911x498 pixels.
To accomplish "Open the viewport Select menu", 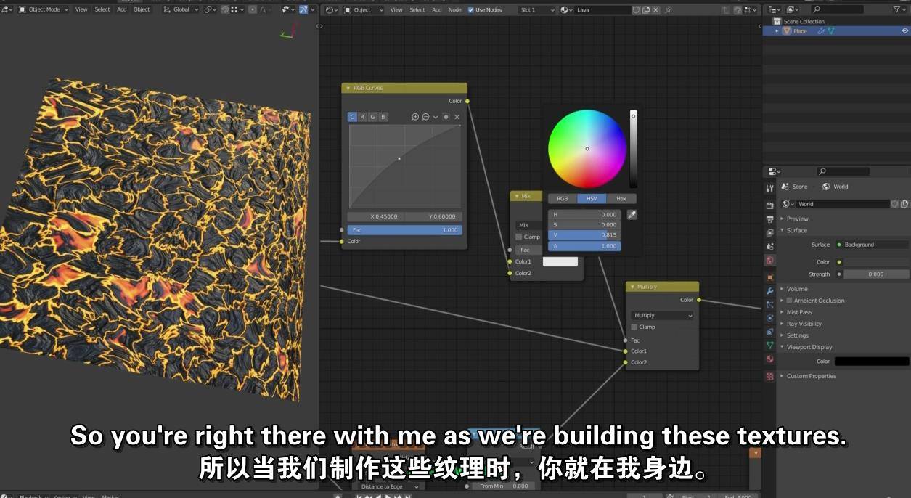I will (x=102, y=9).
